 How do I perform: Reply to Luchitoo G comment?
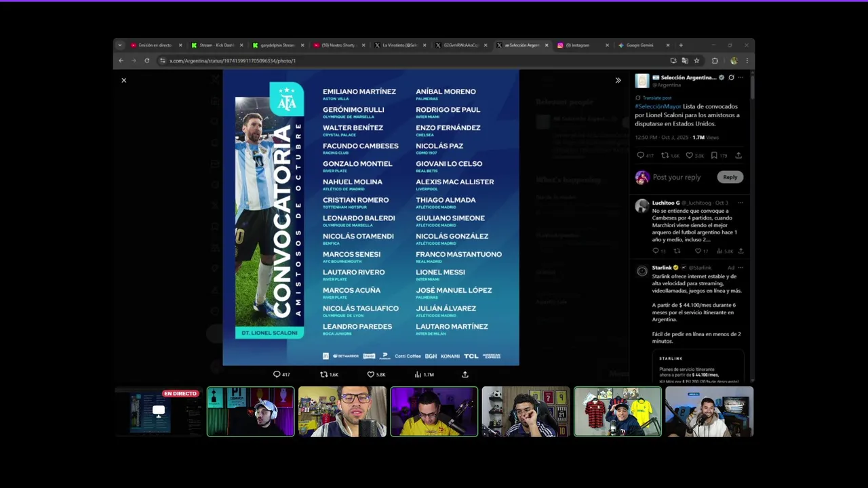click(655, 251)
